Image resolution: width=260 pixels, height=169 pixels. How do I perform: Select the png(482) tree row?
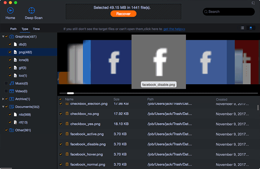pos(29,52)
